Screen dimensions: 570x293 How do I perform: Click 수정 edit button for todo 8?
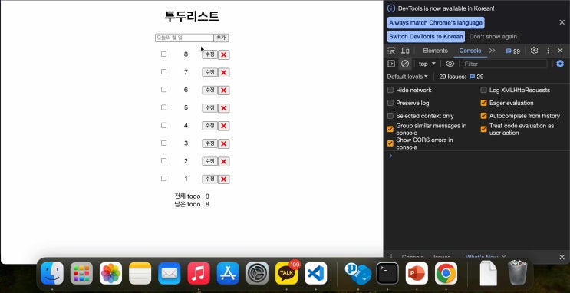tap(209, 54)
